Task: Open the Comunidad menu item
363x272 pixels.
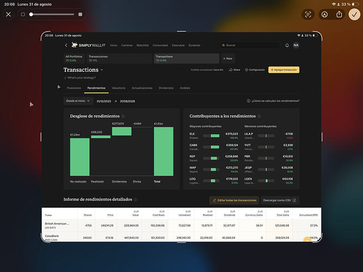Action: (x=160, y=45)
